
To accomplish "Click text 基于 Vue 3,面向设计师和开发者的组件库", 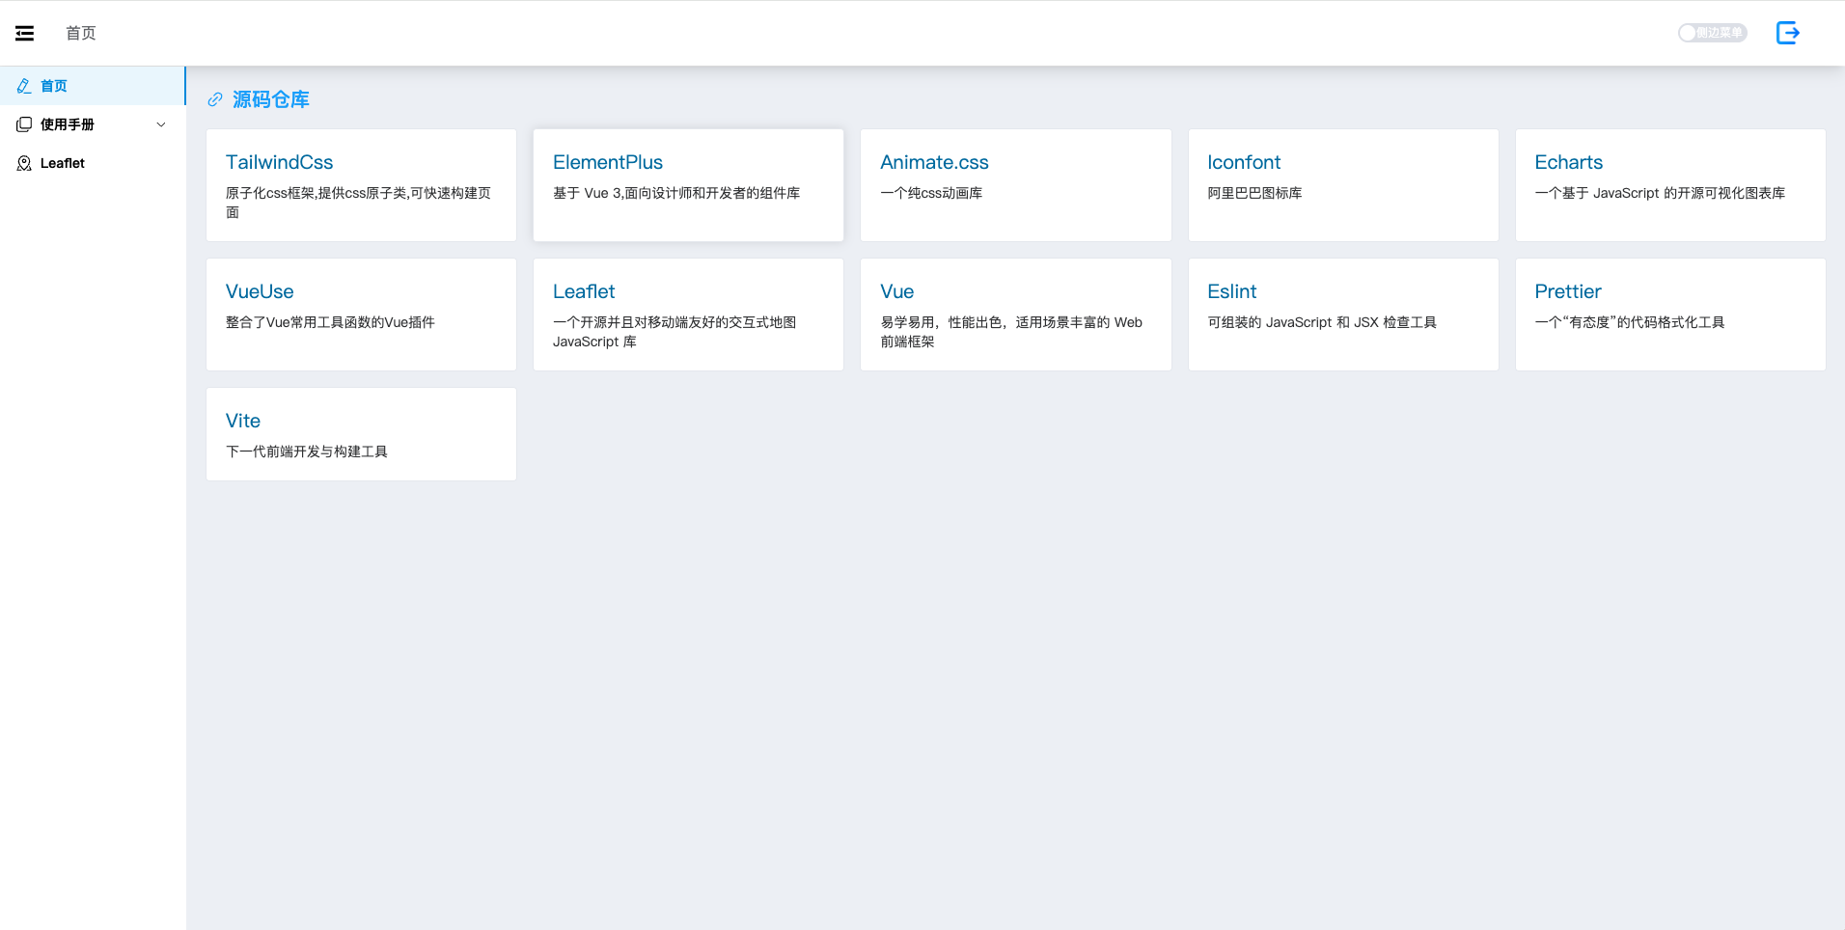I will point(676,193).
